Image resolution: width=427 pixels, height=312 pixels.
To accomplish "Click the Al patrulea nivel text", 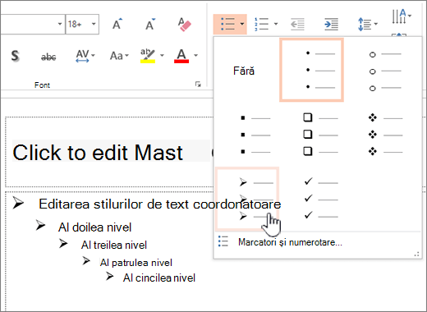I will pyautogui.click(x=136, y=263).
